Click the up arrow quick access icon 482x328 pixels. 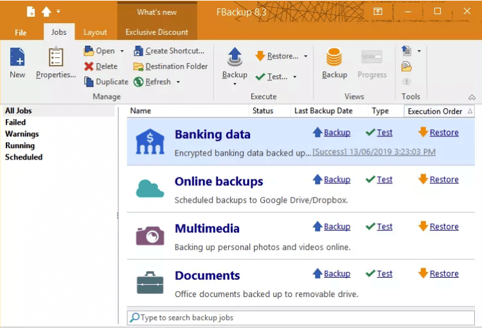click(x=46, y=12)
